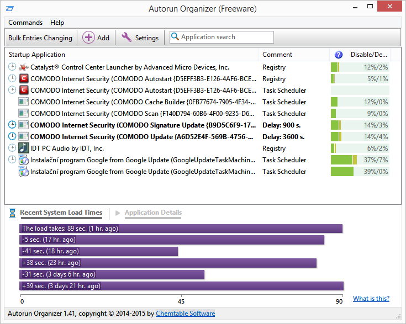The height and width of the screenshot is (324, 406).
Task: Select the '+39 sec. (3 days 21 hr. ago)' bar
Action: [182, 286]
